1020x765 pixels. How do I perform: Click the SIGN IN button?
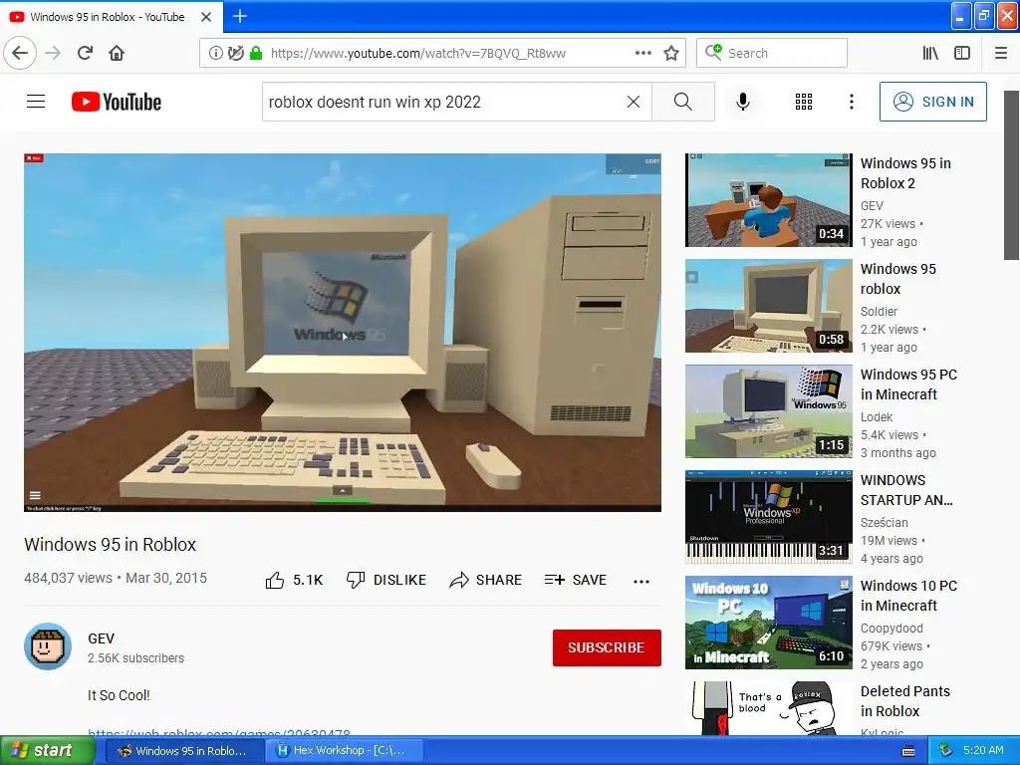tap(932, 102)
